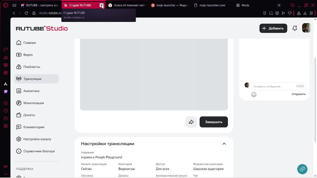Click the stream title играем в People Playground
This screenshot has width=317, height=178.
[x=102, y=157]
